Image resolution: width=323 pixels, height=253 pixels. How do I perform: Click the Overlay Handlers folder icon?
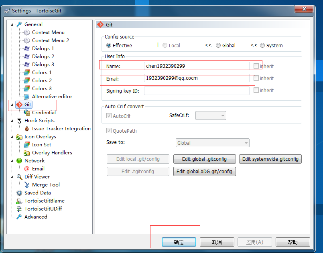click(27, 153)
